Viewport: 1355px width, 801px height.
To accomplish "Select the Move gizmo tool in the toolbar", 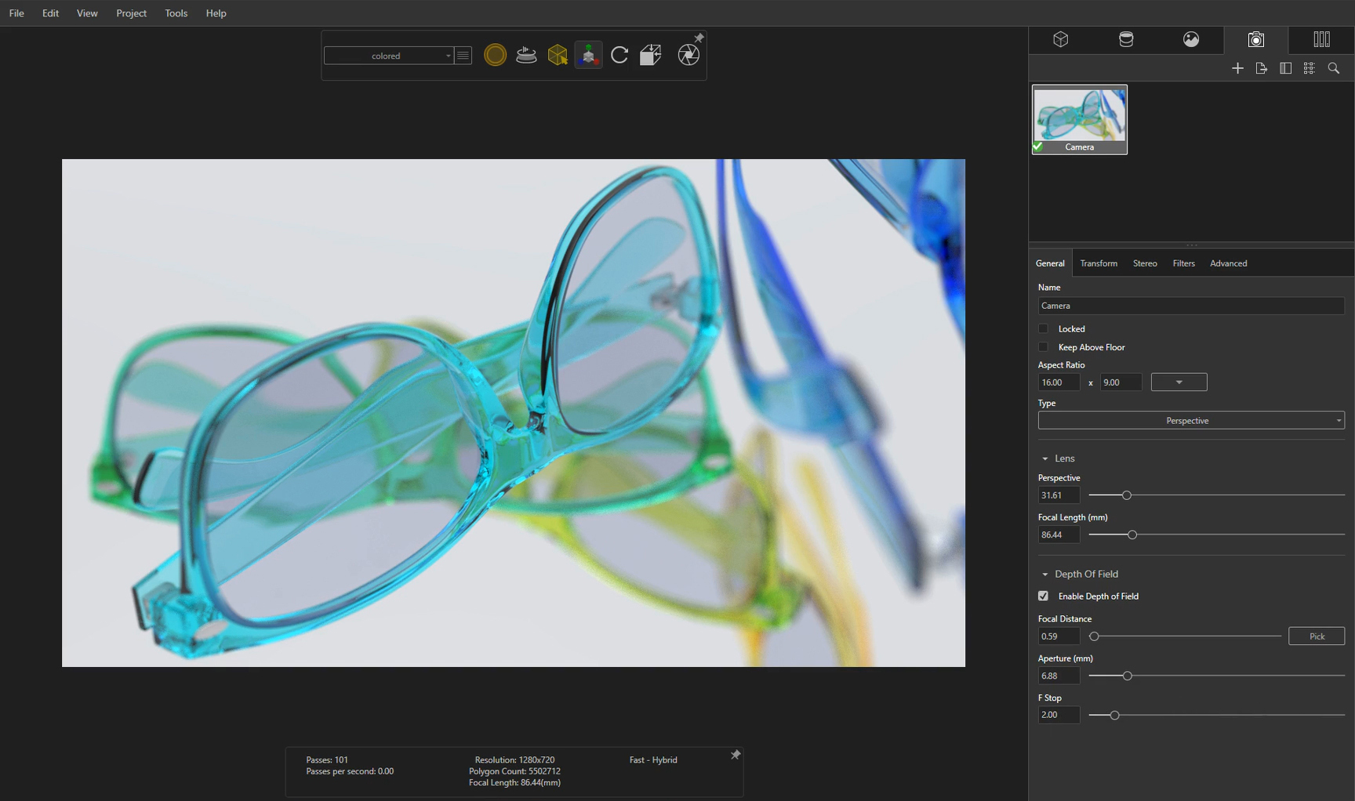I will click(x=588, y=55).
